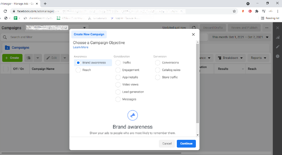Click Review and Publish button
The image size is (282, 155).
point(244,28)
